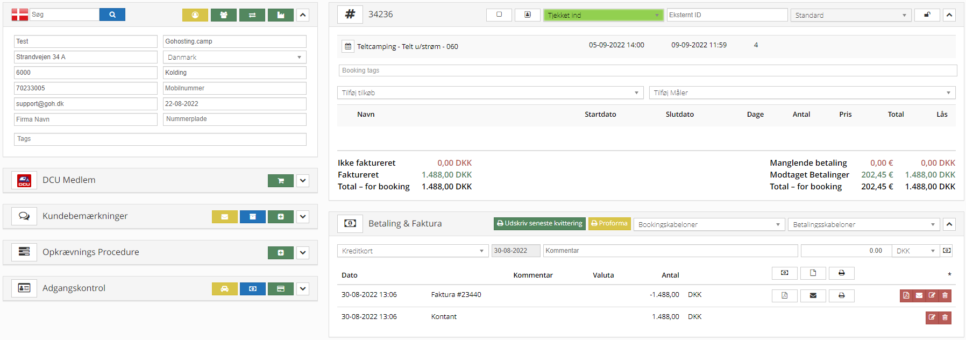Screen dimensions: 966x340
Task: Toggle the padlock button in booking header
Action: 927,15
